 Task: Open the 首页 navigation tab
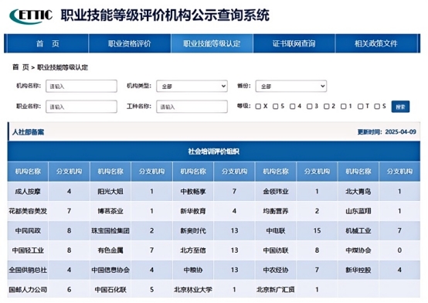(47, 43)
